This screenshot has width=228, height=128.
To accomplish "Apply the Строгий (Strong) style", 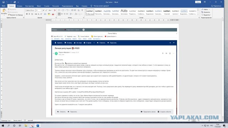I will tap(167, 12).
